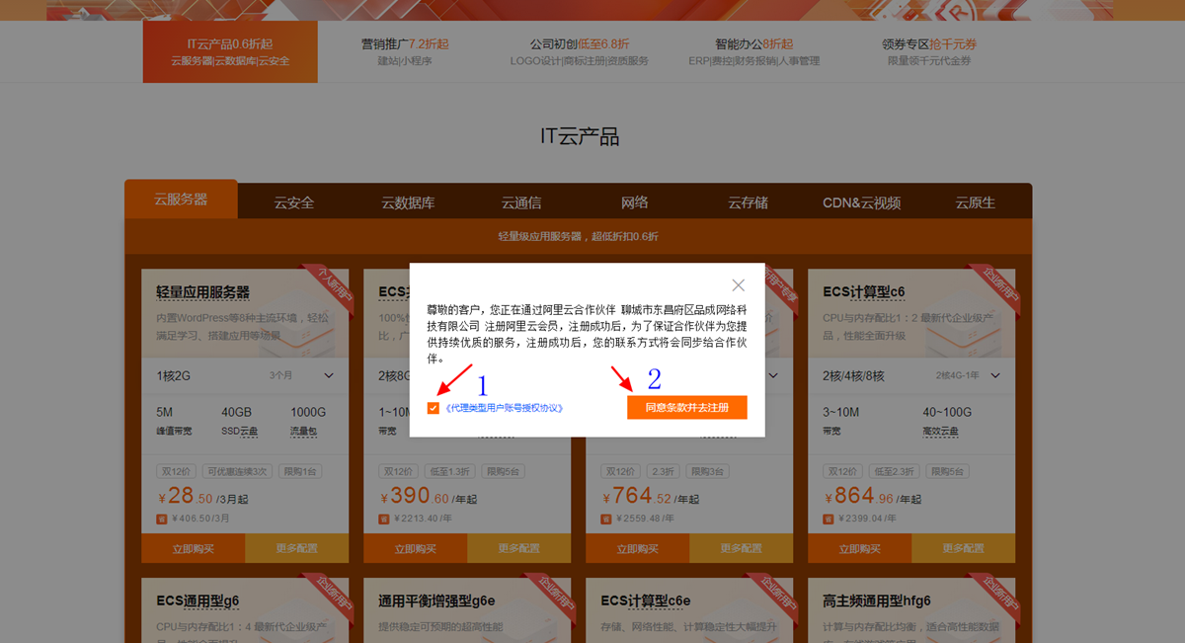Click the 通用平衡增强型g6e card title

pyautogui.click(x=436, y=601)
